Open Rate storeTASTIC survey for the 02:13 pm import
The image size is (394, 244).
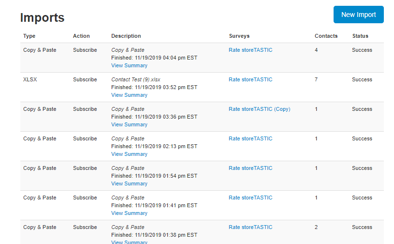(250, 138)
